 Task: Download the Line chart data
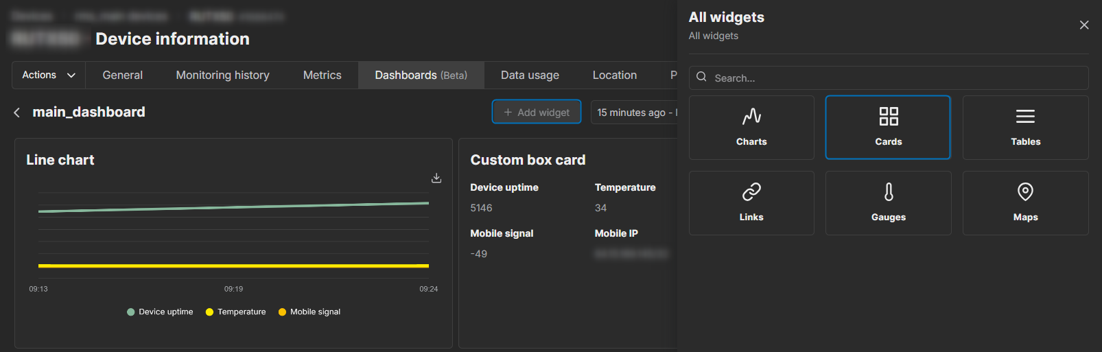point(436,178)
